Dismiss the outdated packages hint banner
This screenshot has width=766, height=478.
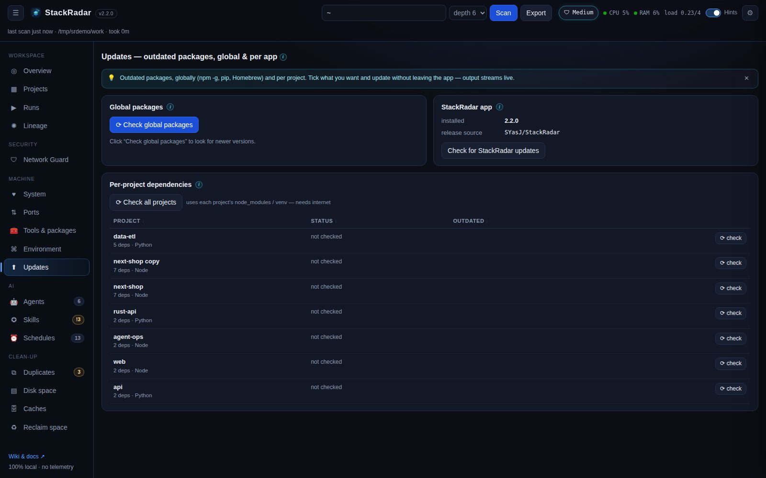pos(746,78)
